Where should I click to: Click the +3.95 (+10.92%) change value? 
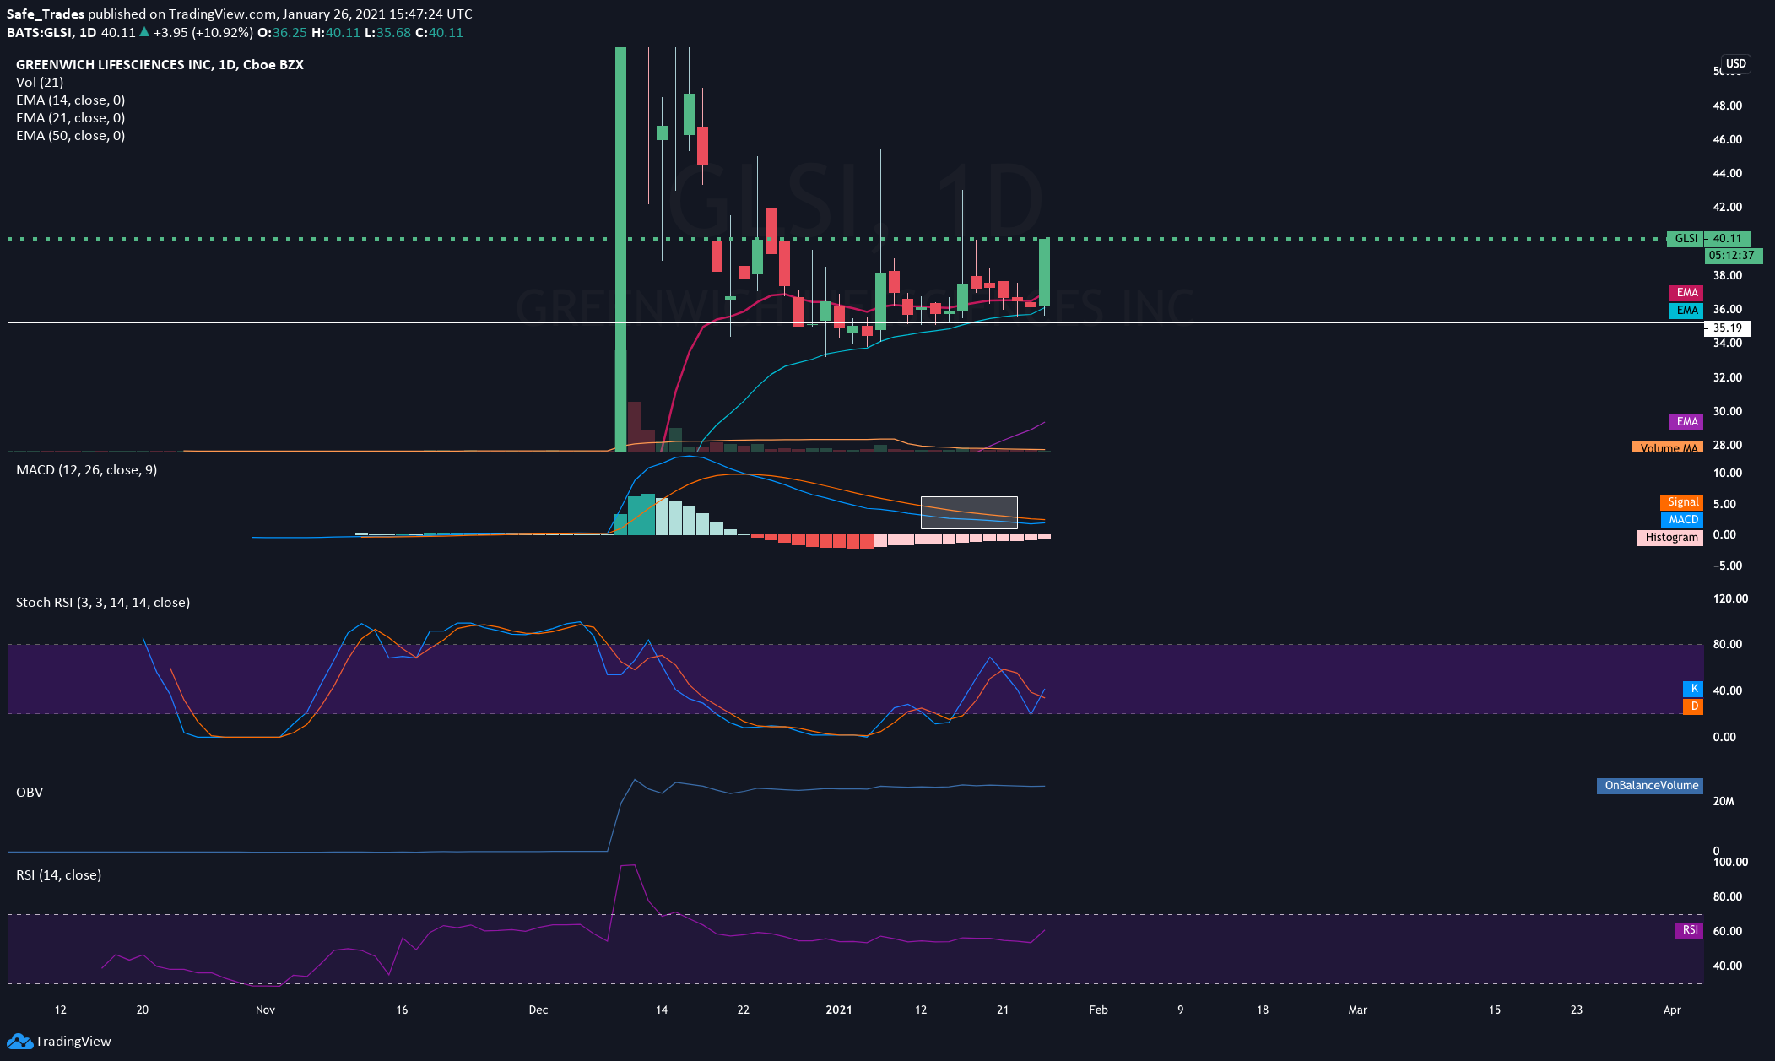(203, 33)
